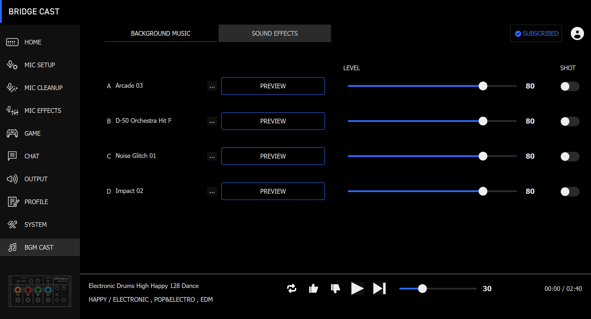Click the PROFILE edit document icon
591x319 pixels.
[x=13, y=202]
